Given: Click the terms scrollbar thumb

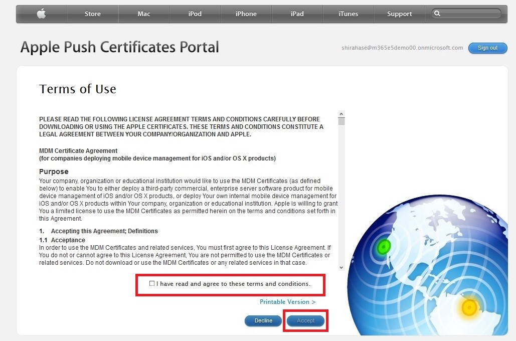Looking at the screenshot, I should pos(341,121).
